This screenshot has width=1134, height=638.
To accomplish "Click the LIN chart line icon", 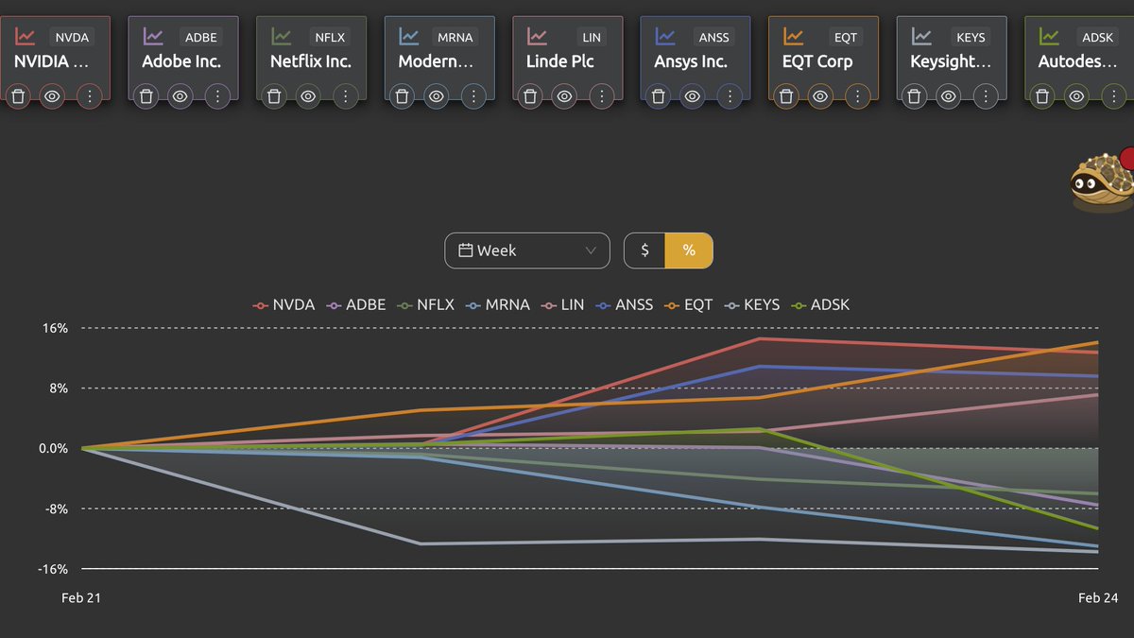I will coord(537,37).
